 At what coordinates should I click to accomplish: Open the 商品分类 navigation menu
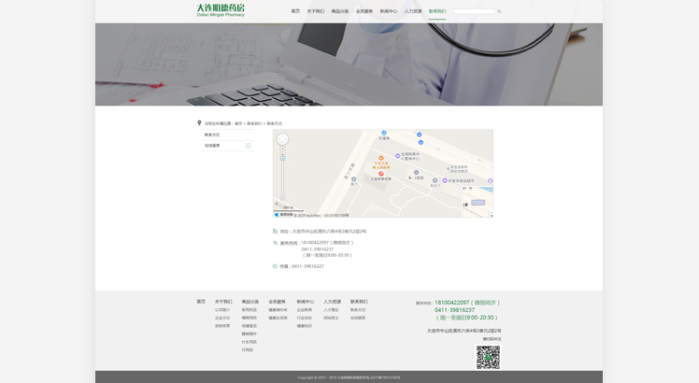(340, 11)
